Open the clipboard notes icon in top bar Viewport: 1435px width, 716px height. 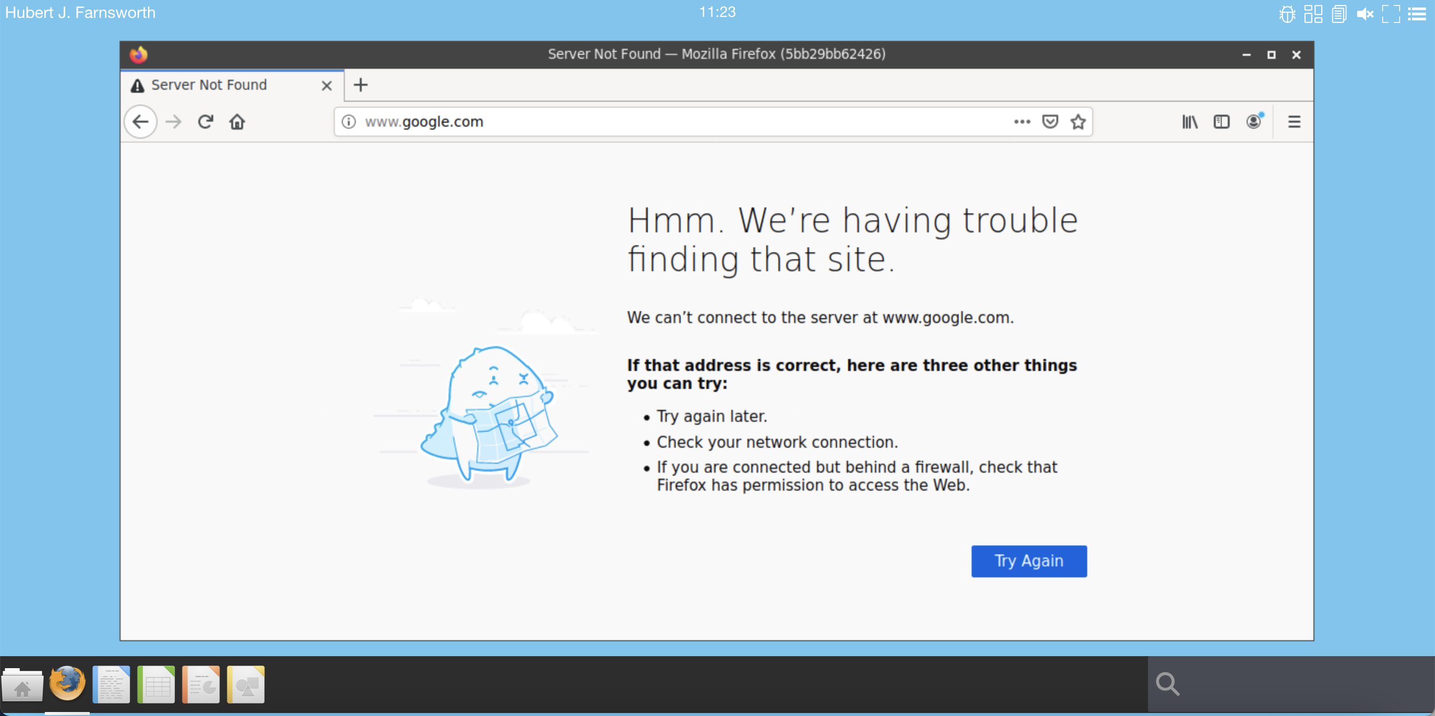pyautogui.click(x=1339, y=13)
